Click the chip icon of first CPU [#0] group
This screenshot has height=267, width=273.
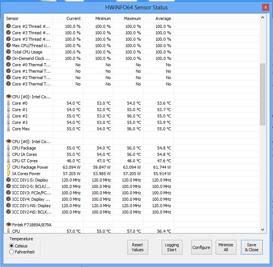[9, 96]
